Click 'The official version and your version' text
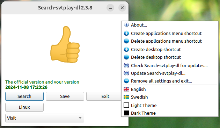Viewport: 220px width, 128px height. coord(42,82)
